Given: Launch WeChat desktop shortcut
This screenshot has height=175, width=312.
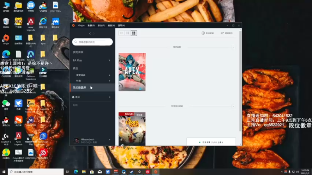Looking at the screenshot, I should 6,105.
